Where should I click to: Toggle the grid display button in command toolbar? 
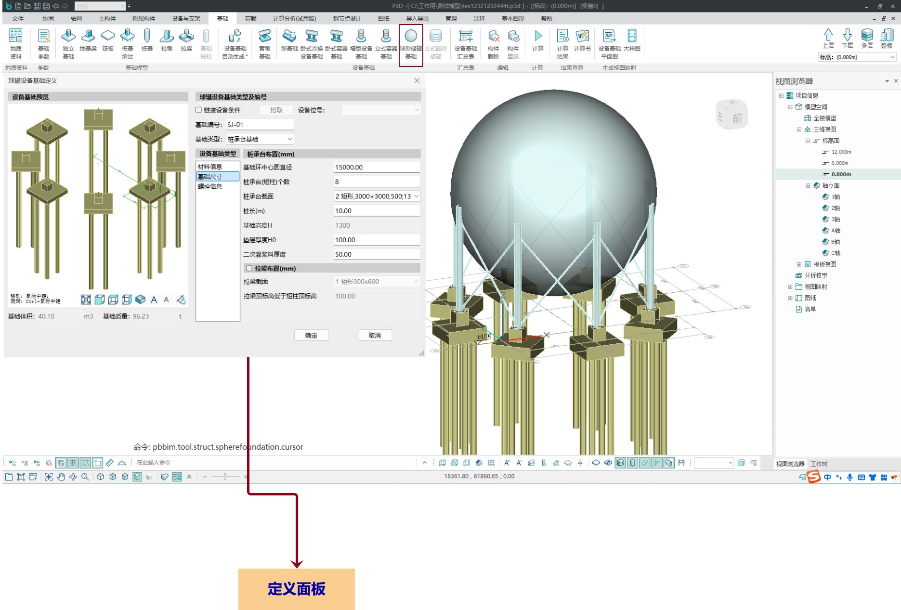click(73, 463)
